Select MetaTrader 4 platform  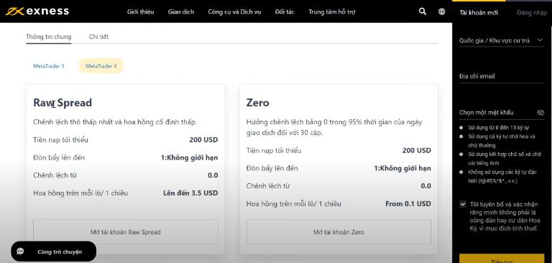point(101,66)
